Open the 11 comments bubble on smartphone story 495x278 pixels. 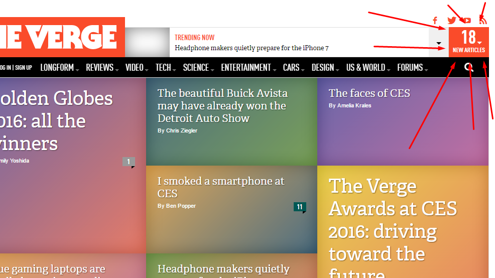tap(300, 207)
